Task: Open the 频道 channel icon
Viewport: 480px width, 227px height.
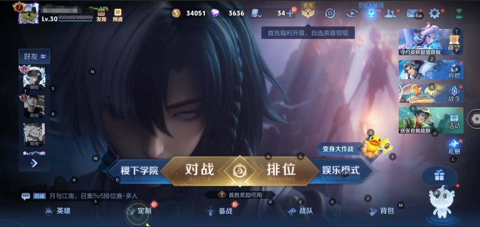Action: (x=117, y=15)
